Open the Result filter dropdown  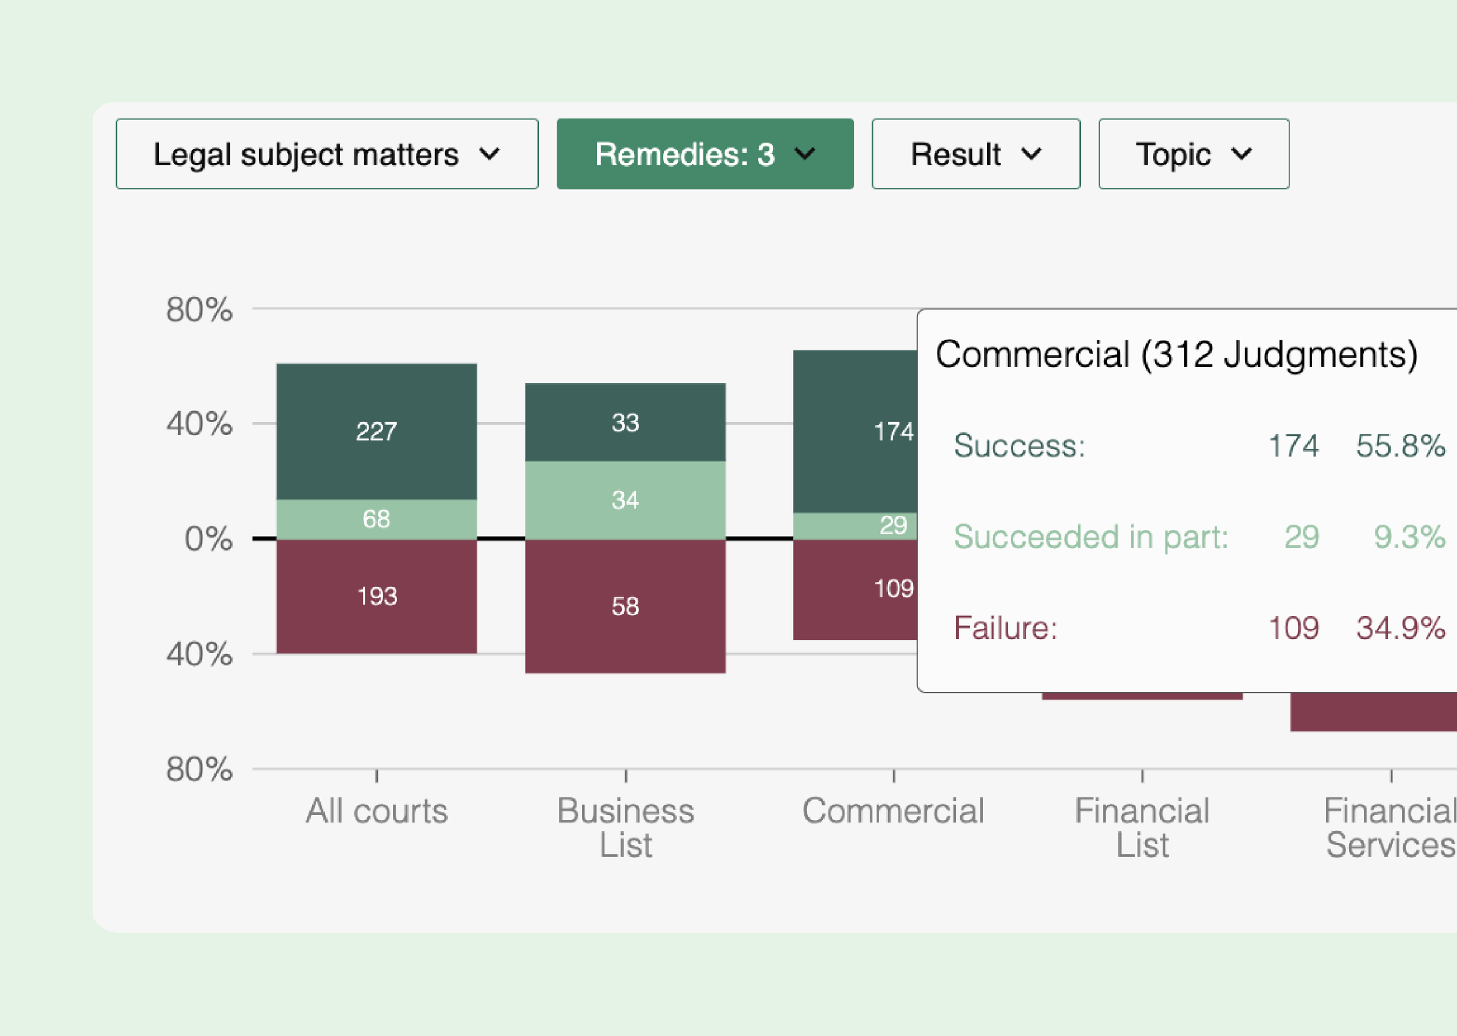point(976,154)
